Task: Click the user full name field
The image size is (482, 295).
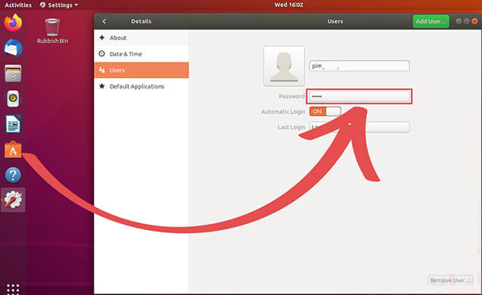Action: 359,66
